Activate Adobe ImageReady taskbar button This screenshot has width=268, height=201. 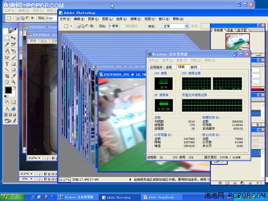[161, 197]
